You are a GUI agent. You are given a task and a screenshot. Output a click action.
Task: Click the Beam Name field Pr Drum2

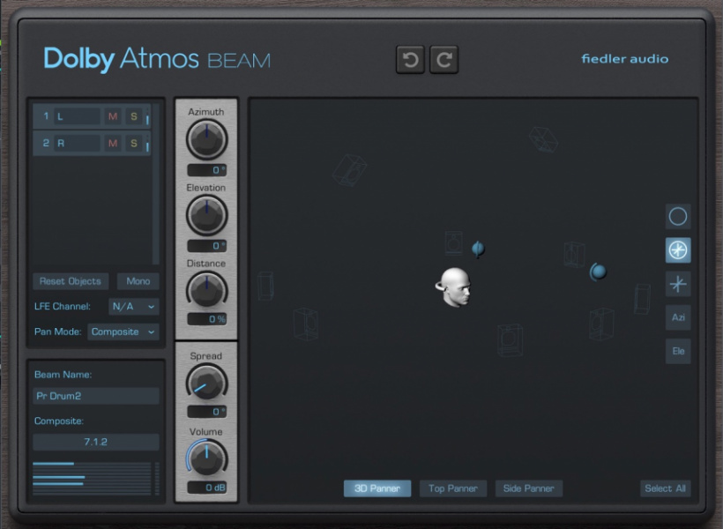[x=96, y=396]
